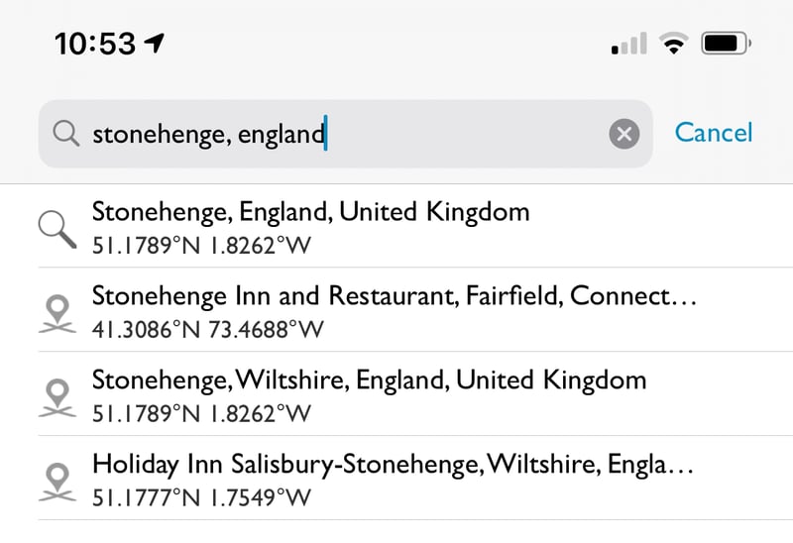
Task: Choose Stonehenge Inn and Restaurant, Fairfield result
Action: pos(394,296)
